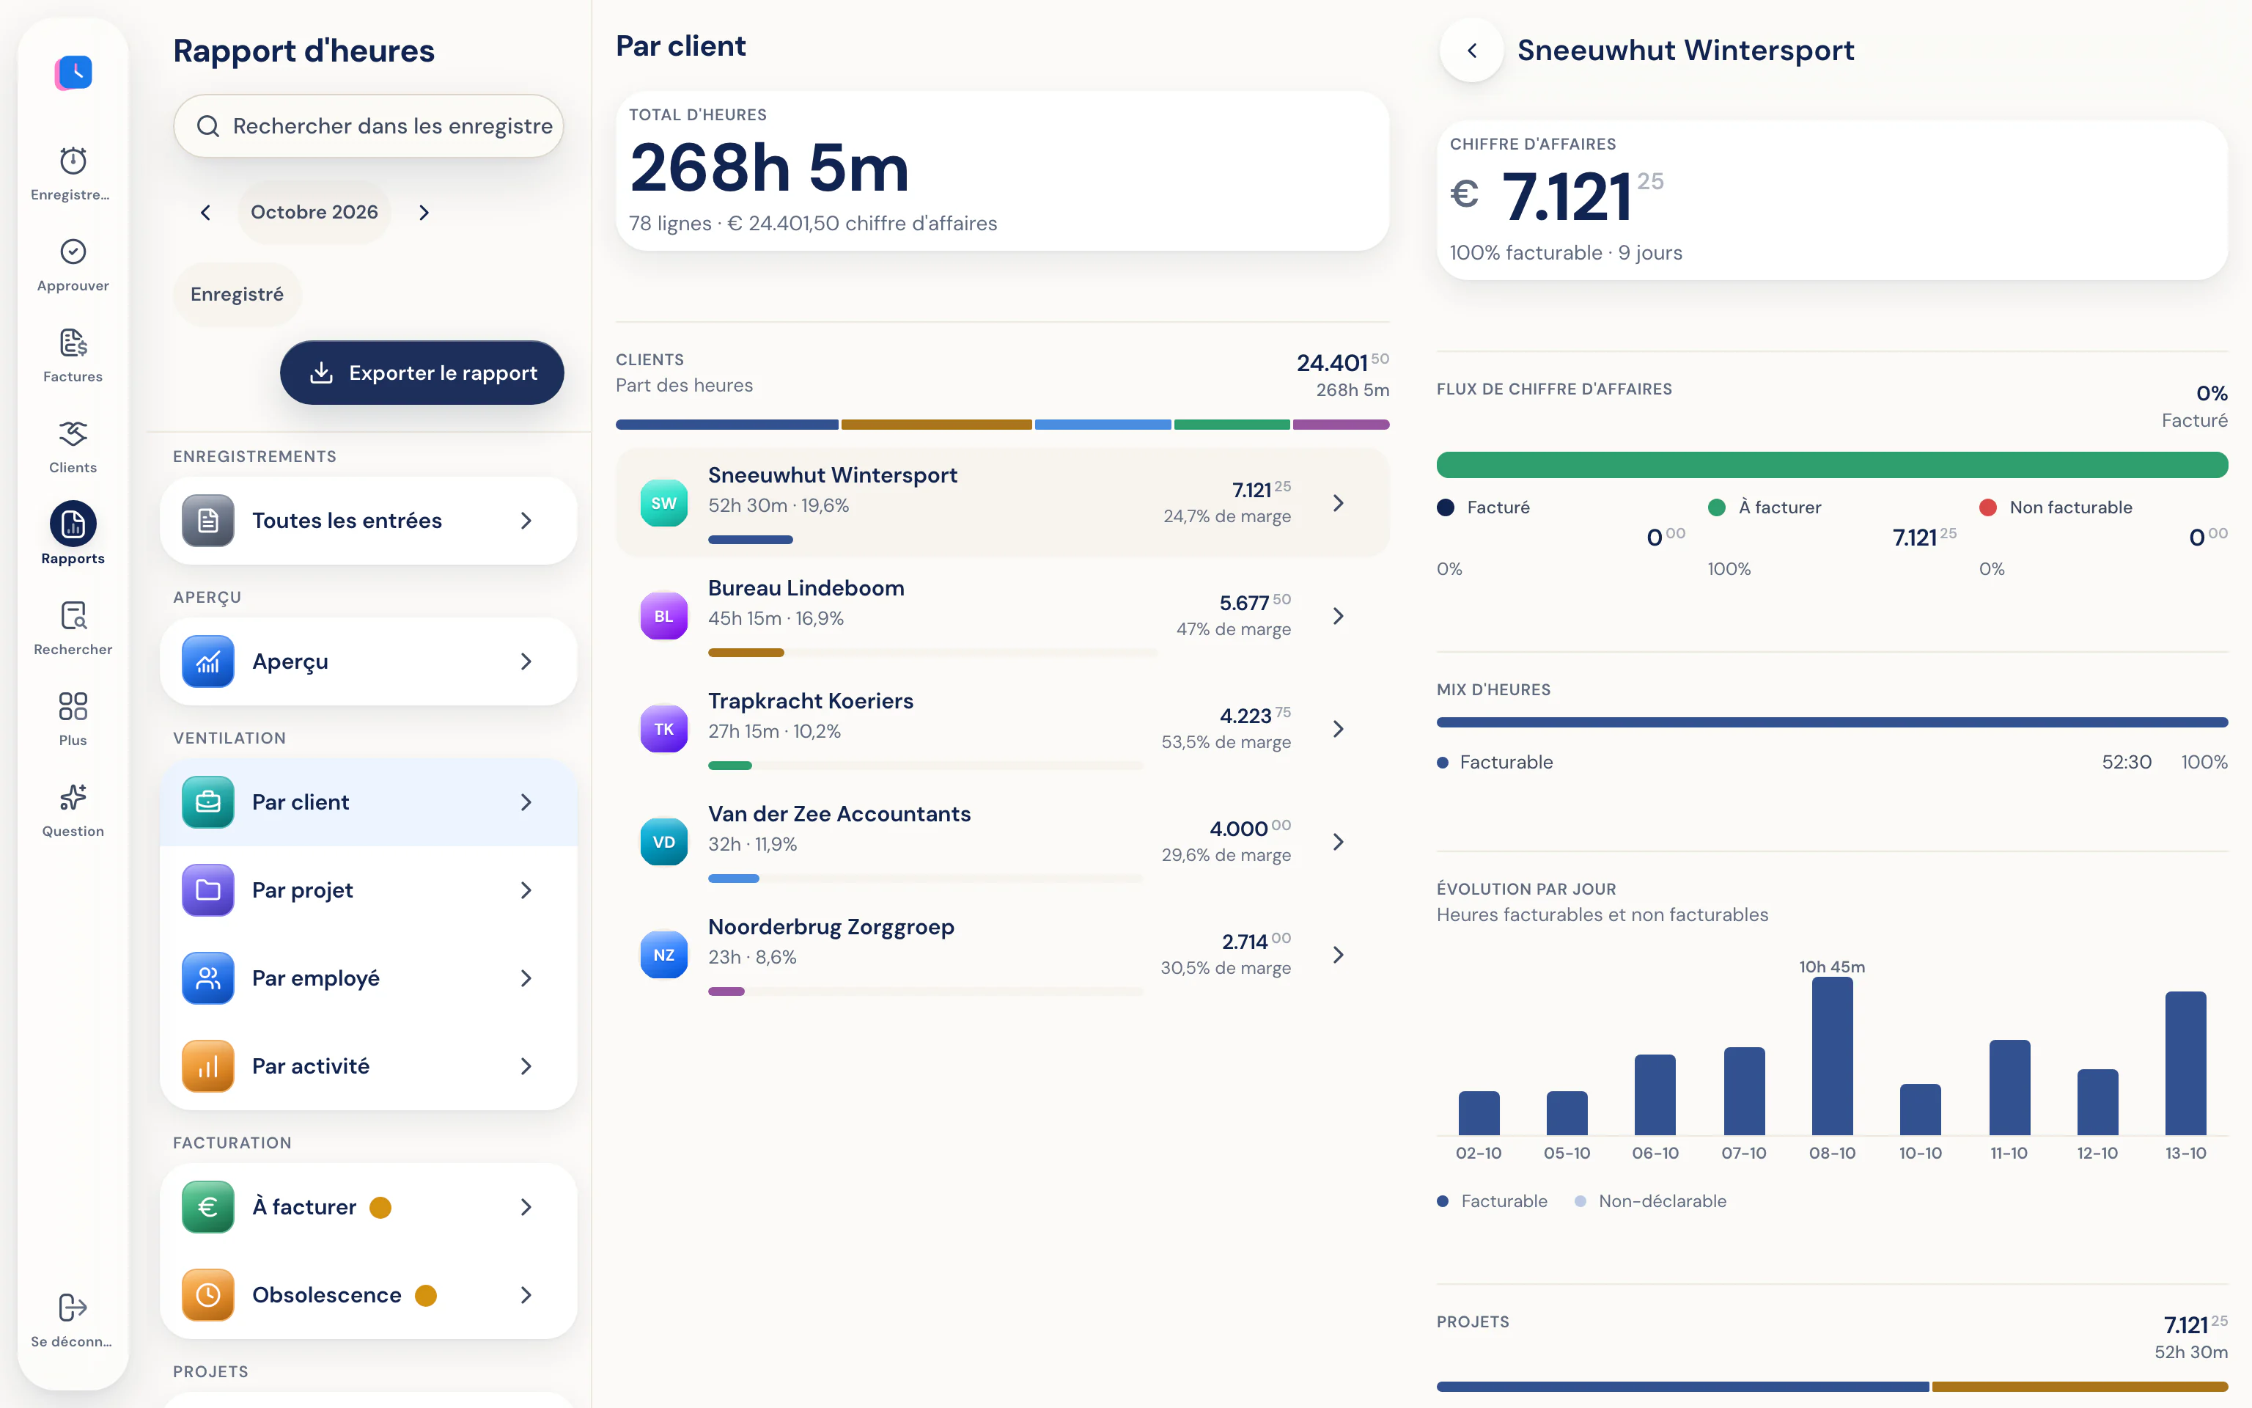Expand the Aperçu row chevron
2252x1408 pixels.
526,661
